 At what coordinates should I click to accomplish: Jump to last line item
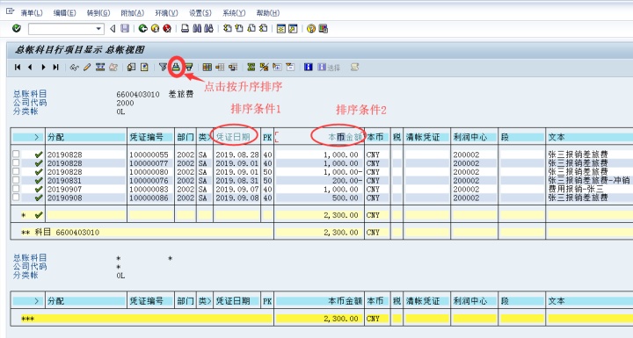click(x=55, y=68)
